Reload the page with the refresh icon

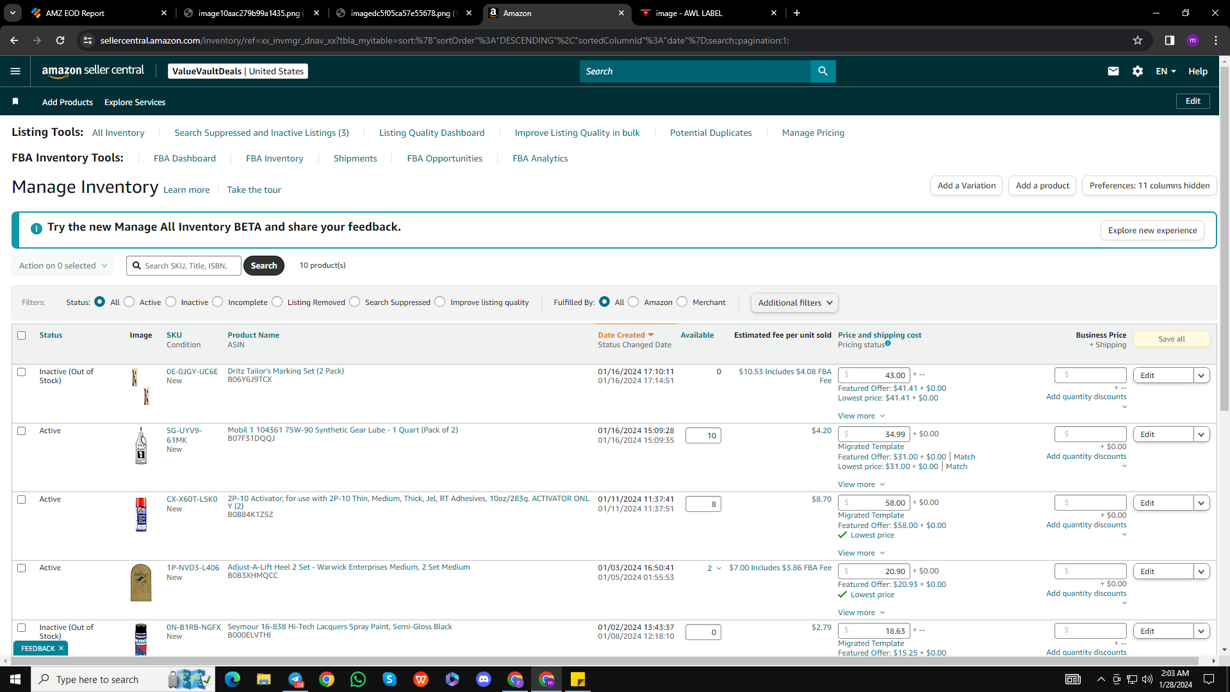[x=60, y=40]
